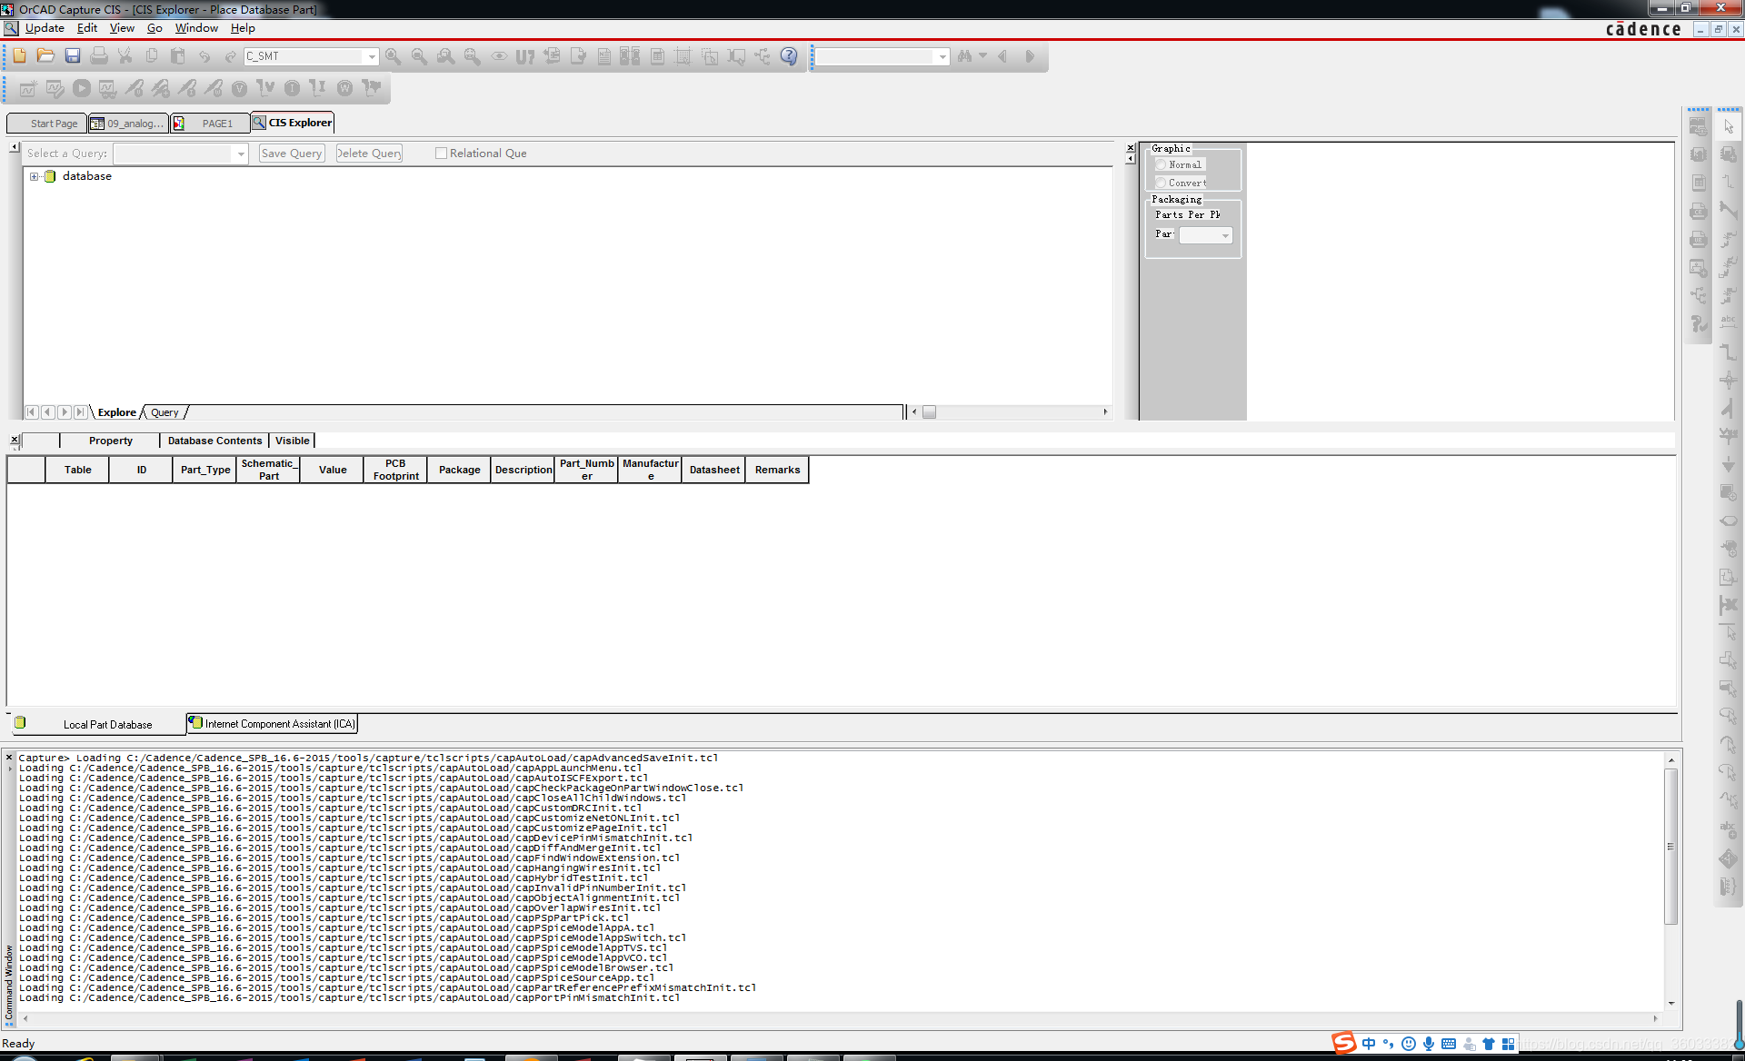Expand the database tree node

coord(35,176)
